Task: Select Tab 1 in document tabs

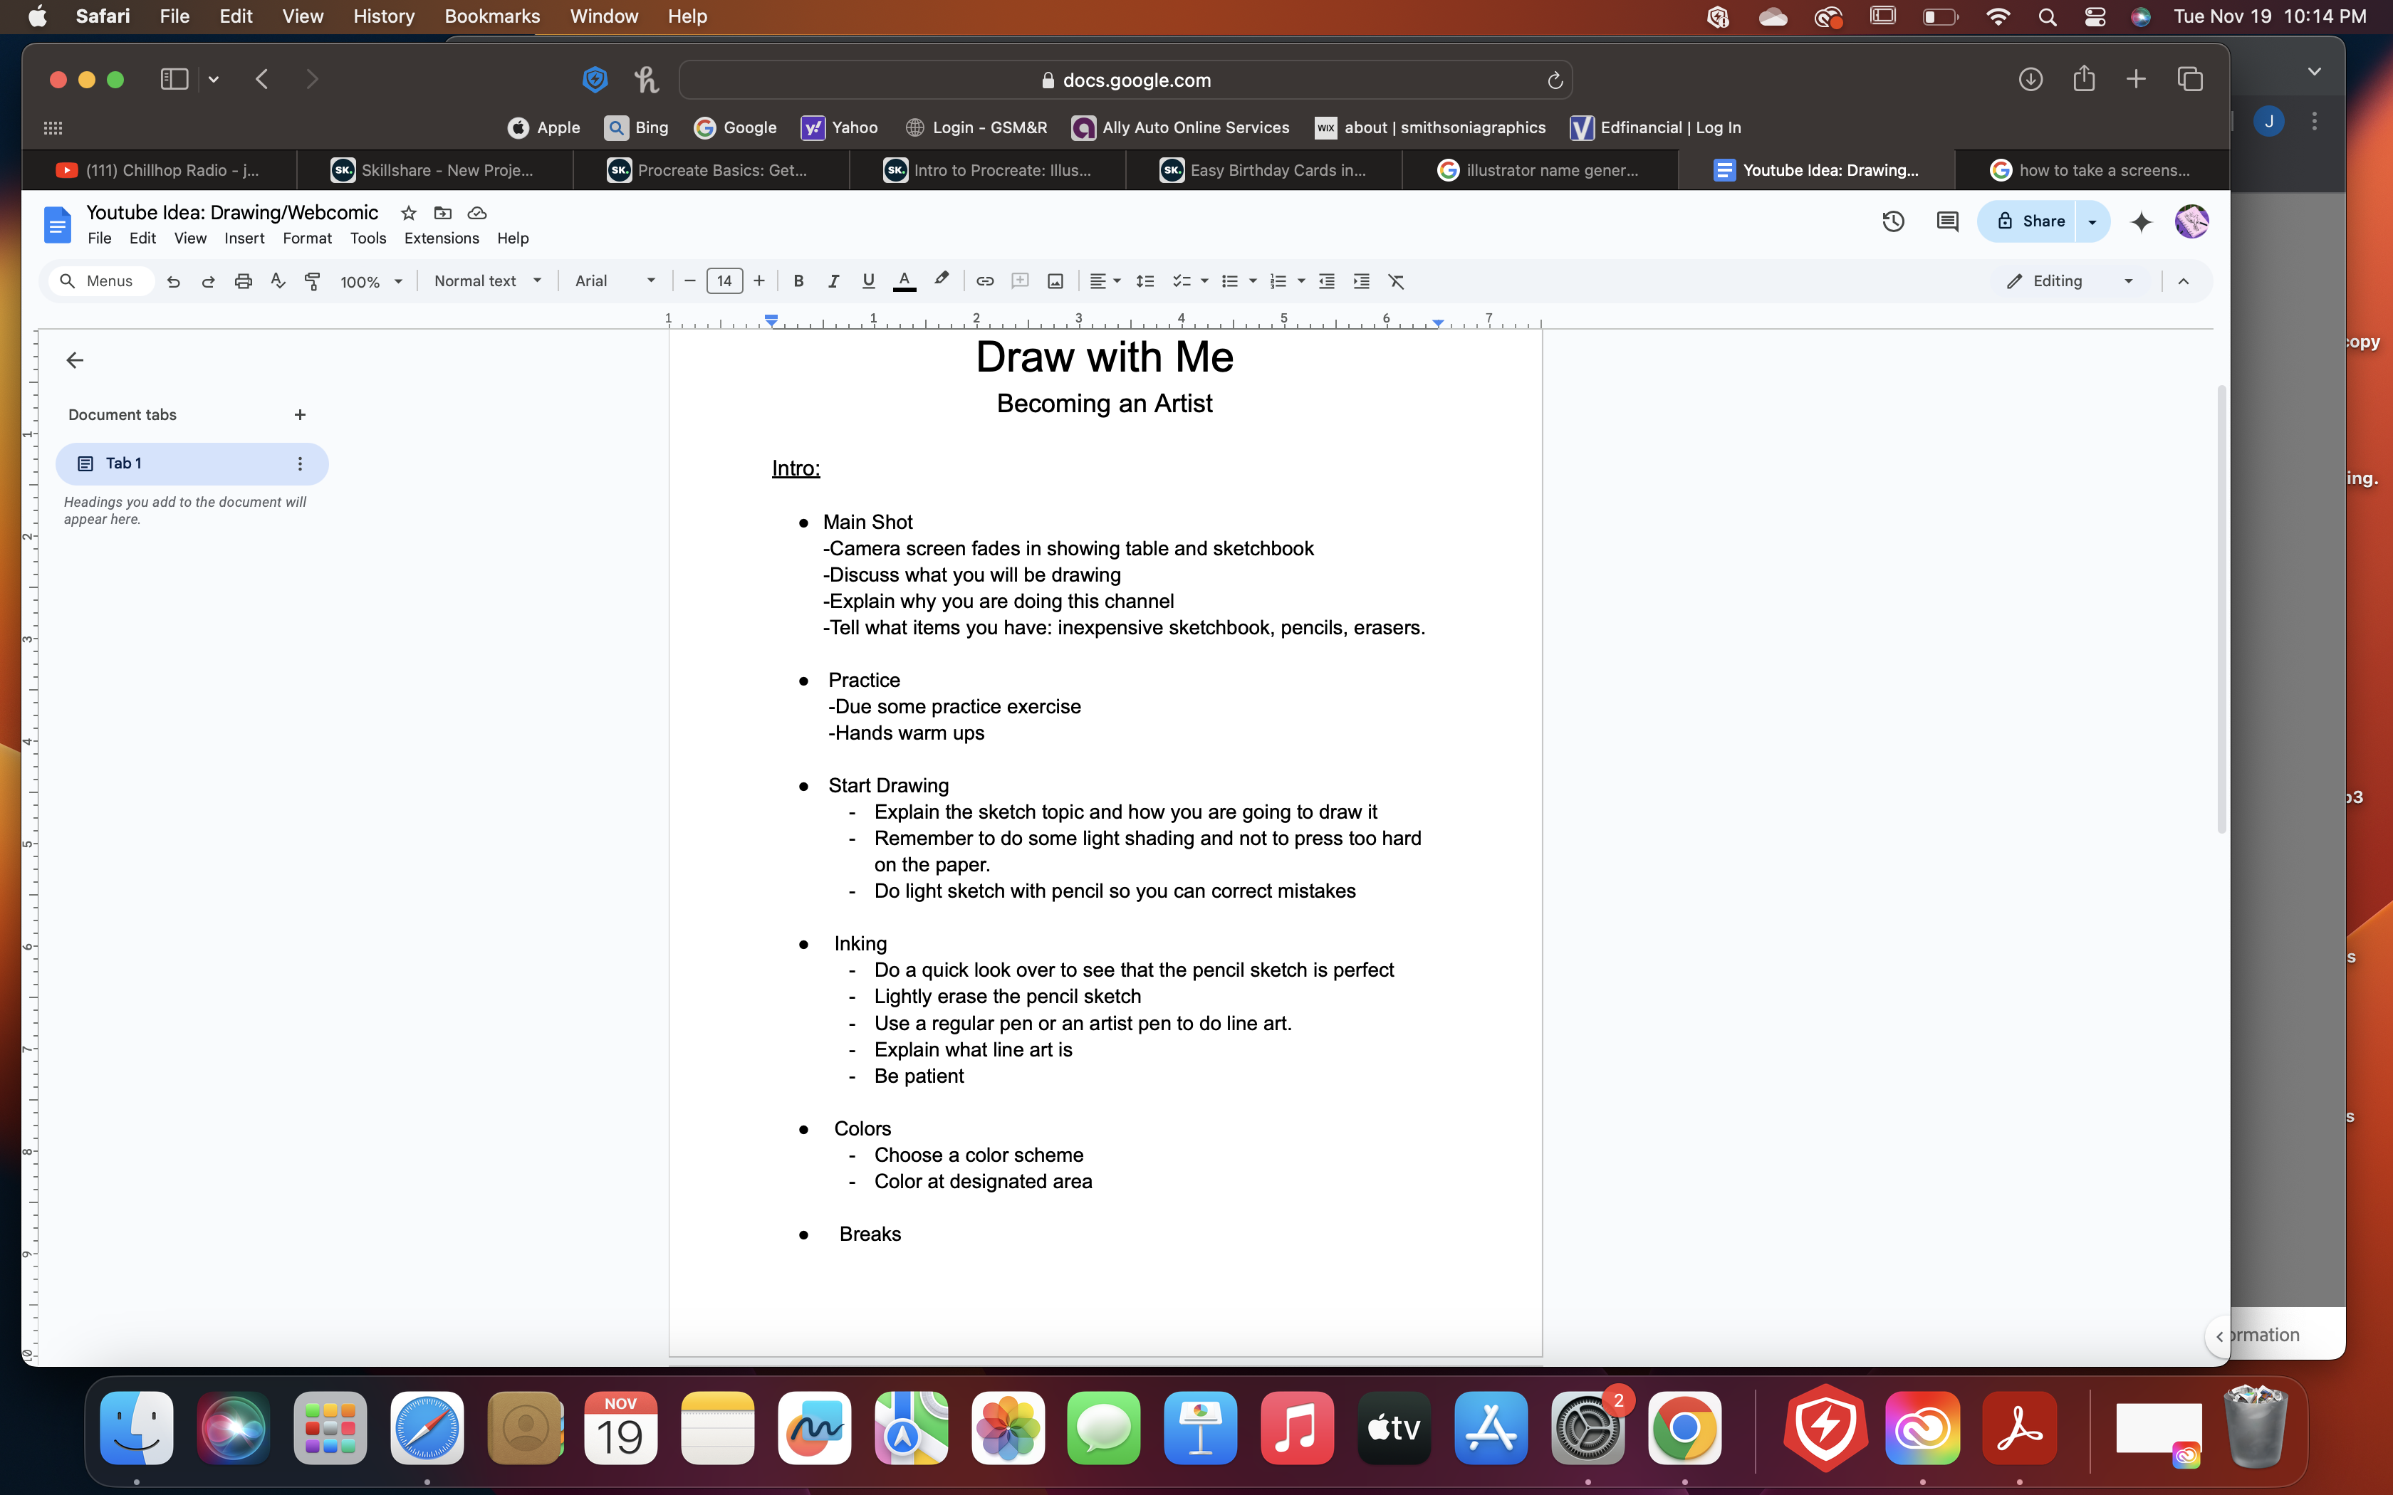Action: [191, 463]
